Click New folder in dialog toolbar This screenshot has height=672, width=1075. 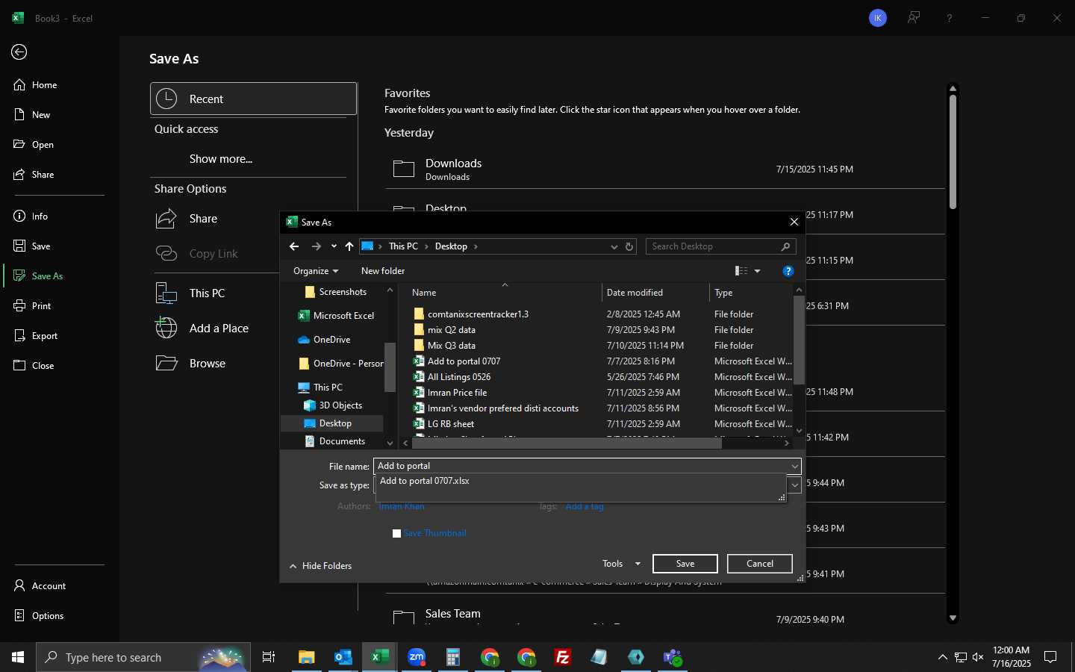[383, 271]
